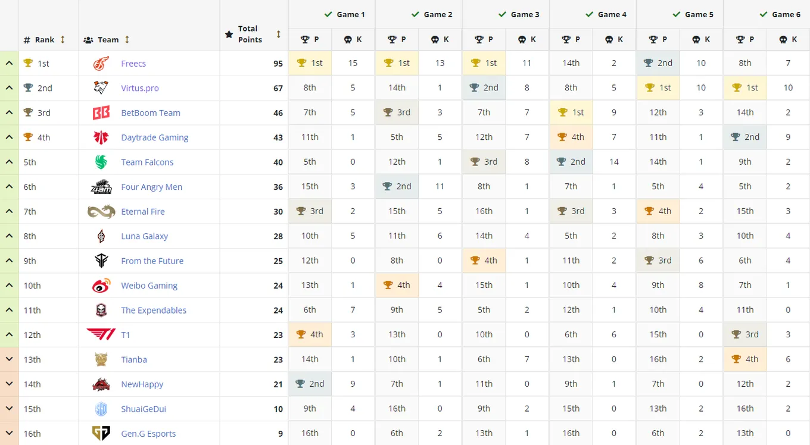Click the Freecs team logo

coord(101,63)
